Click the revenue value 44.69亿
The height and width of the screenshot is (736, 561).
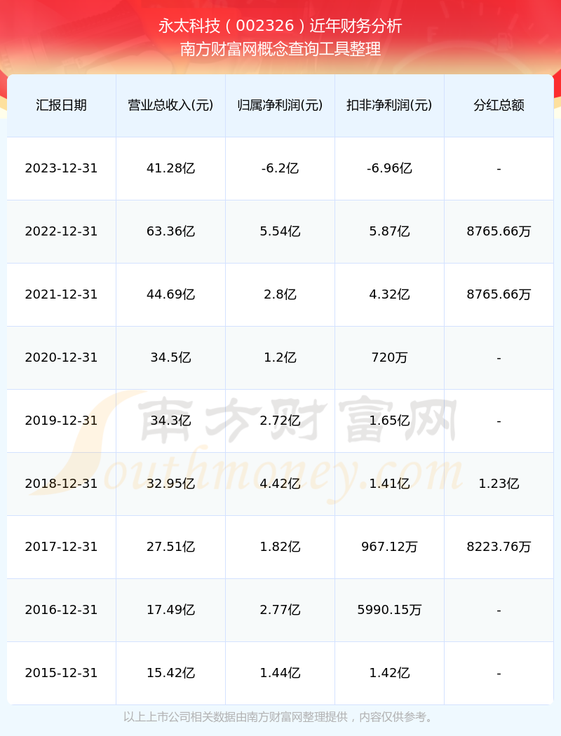pos(171,295)
